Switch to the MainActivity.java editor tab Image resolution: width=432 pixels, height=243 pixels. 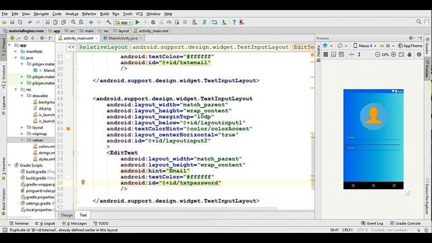point(123,38)
